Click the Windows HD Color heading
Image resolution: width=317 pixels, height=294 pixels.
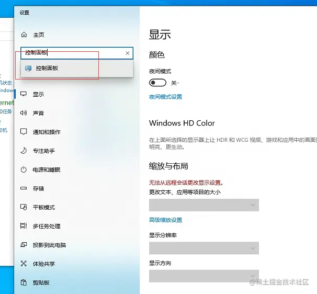[182, 123]
